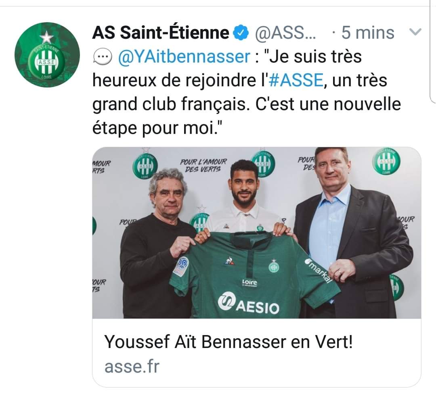Click the blue verified badge icon
This screenshot has width=436, height=400.
pos(242,33)
